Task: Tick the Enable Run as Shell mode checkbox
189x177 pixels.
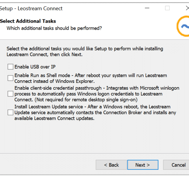Action: [10, 78]
